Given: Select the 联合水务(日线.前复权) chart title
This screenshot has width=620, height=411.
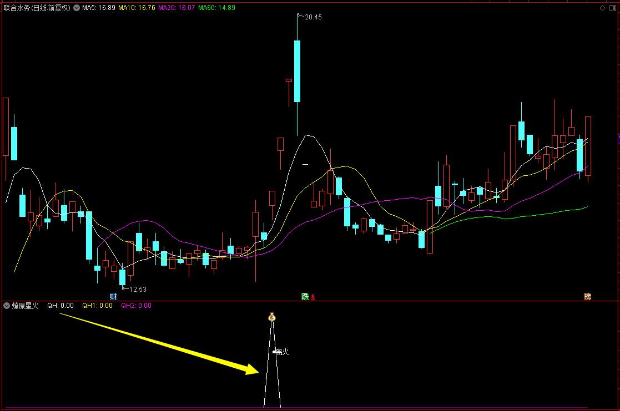Looking at the screenshot, I should tap(37, 8).
